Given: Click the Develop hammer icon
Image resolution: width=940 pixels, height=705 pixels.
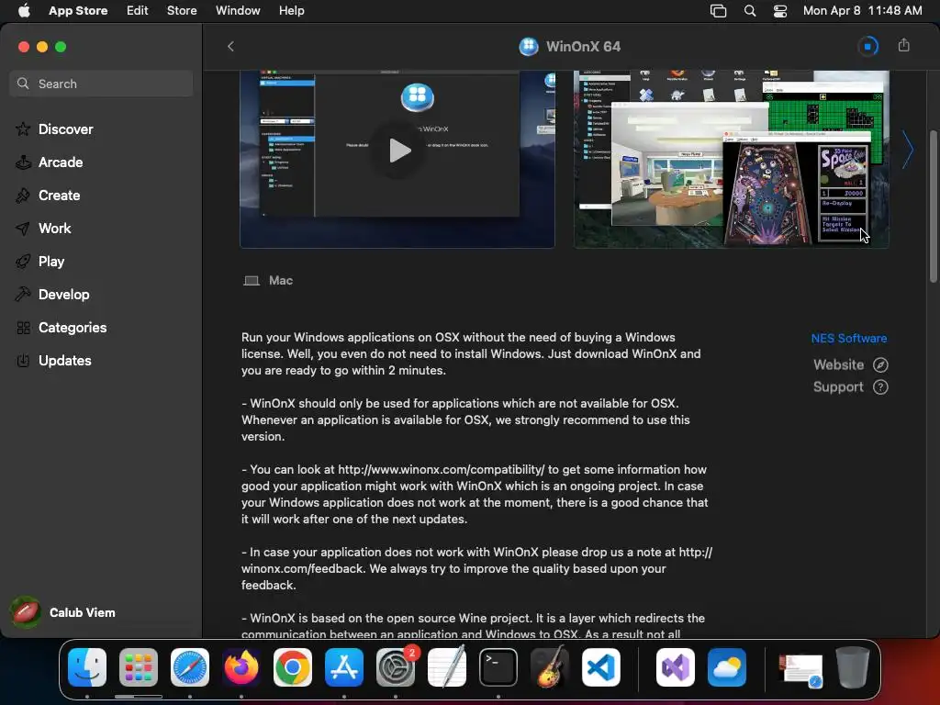Looking at the screenshot, I should click(23, 295).
